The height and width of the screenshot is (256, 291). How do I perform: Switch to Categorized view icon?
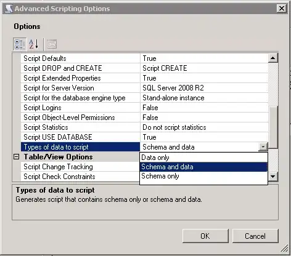20,44
